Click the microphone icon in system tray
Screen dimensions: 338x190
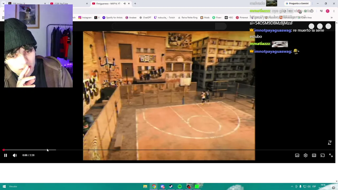301,187
